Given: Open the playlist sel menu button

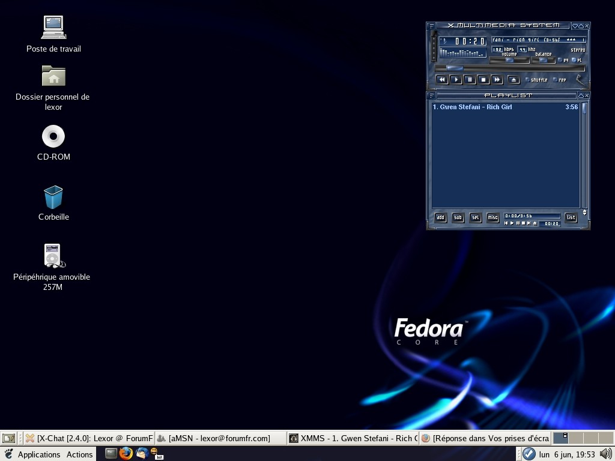Looking at the screenshot, I should (x=476, y=217).
